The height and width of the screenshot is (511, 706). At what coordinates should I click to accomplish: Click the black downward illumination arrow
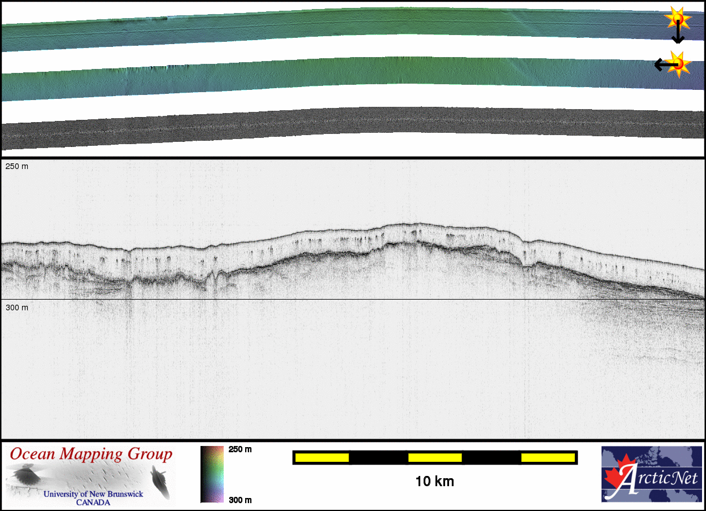point(677,34)
